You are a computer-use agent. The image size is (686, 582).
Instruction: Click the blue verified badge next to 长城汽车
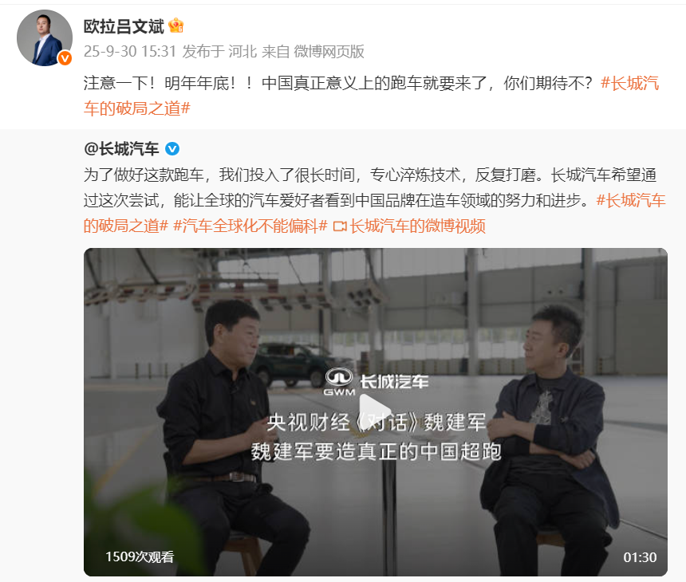coord(172,149)
